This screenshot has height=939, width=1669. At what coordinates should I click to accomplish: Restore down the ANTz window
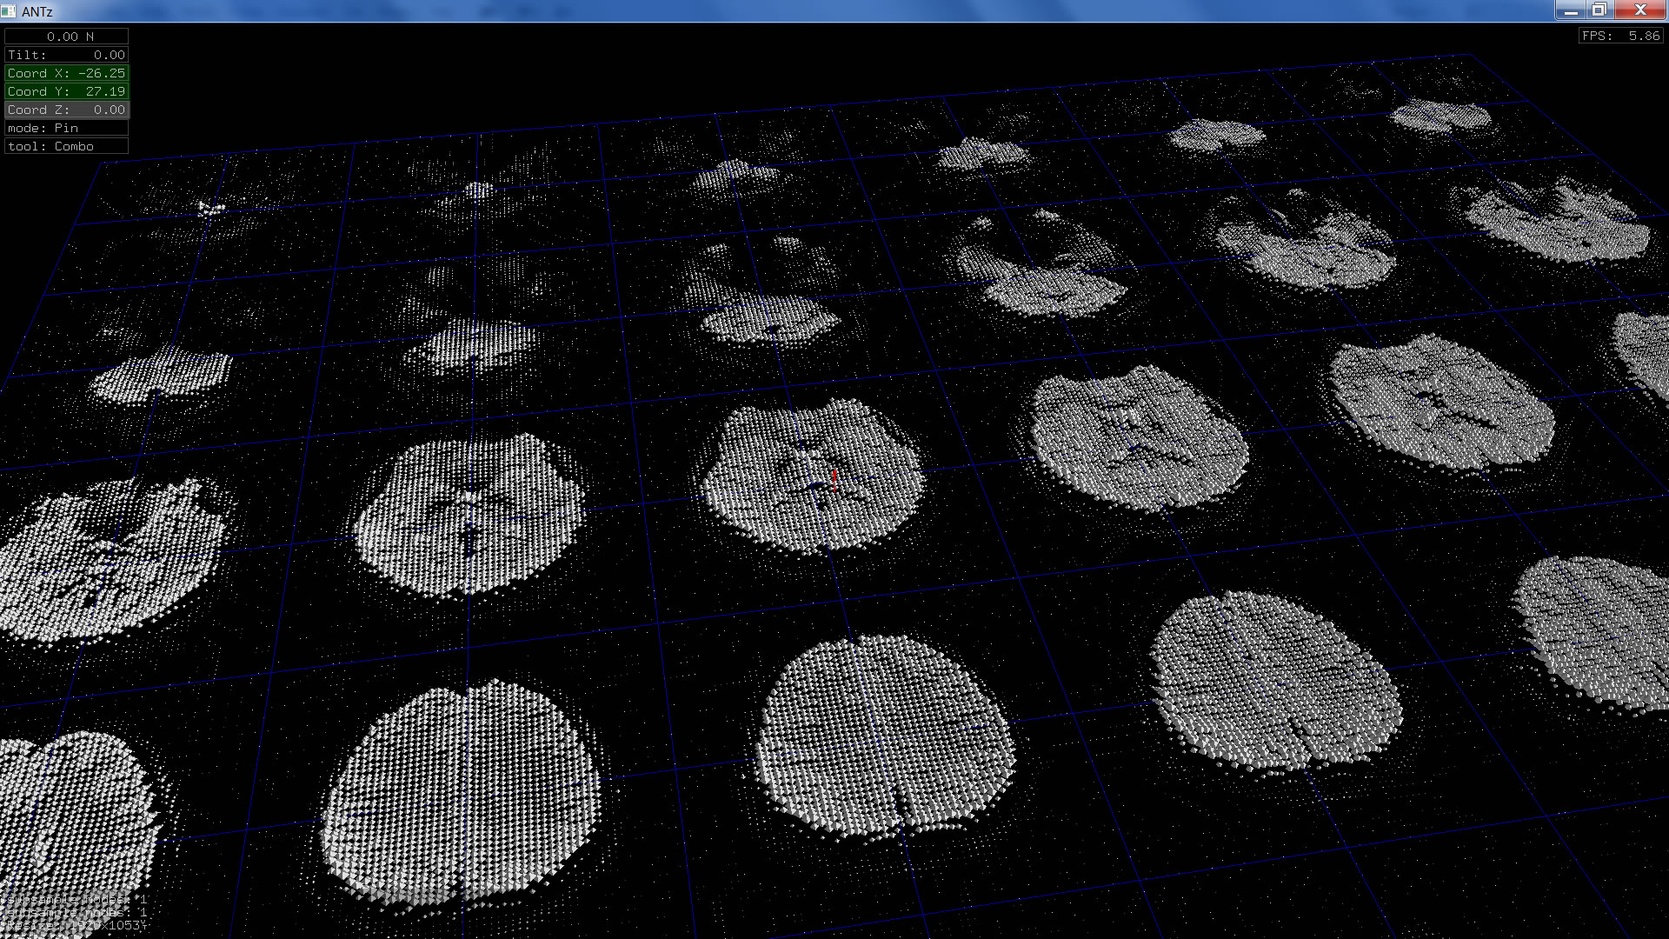tap(1599, 10)
